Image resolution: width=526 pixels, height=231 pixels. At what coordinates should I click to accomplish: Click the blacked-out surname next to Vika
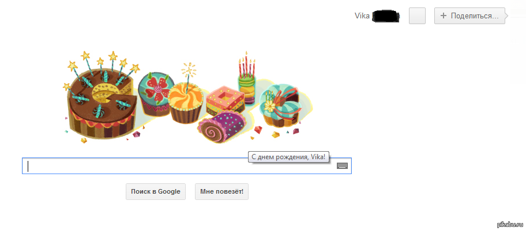386,16
